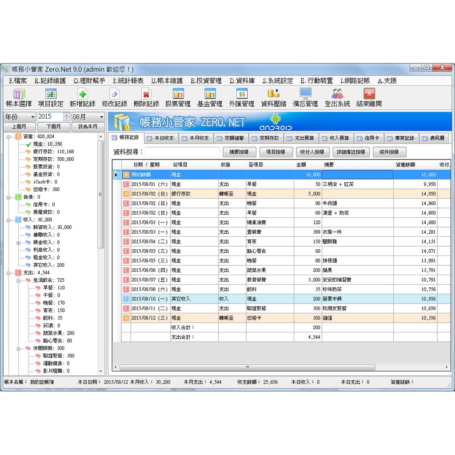
Task: Open the P.統計報表 menu
Action: [x=128, y=81]
